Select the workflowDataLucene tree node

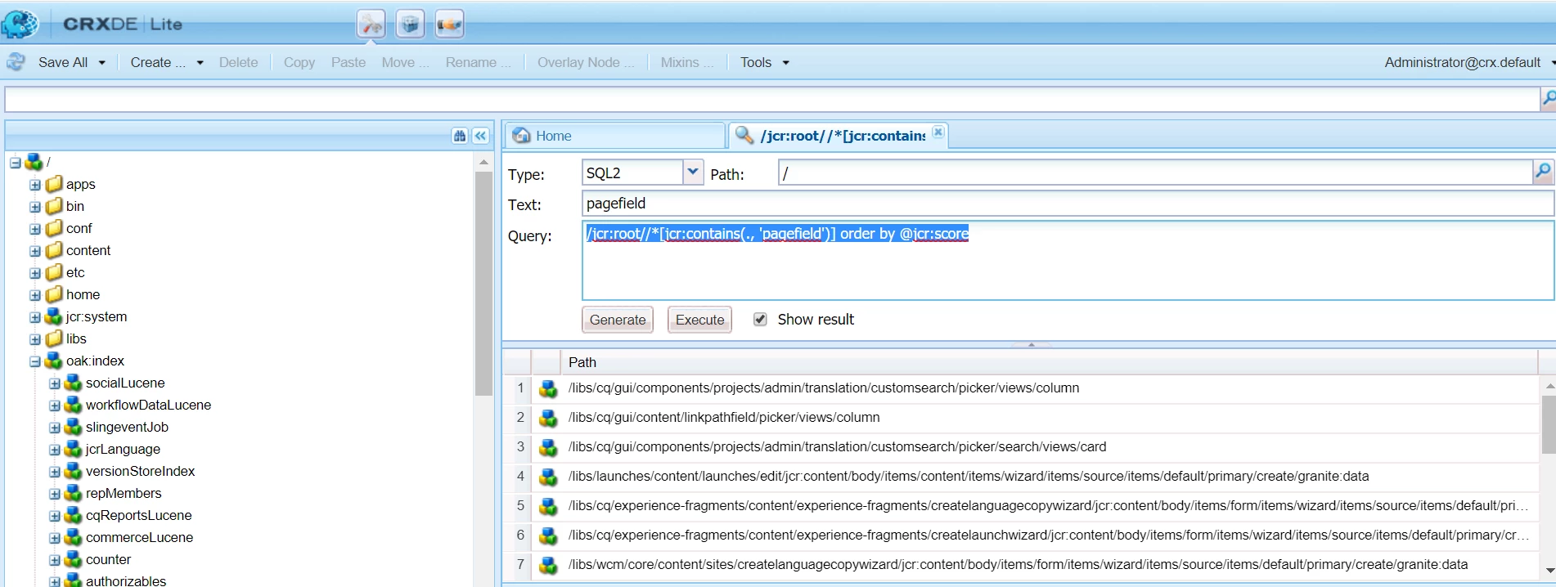click(148, 405)
